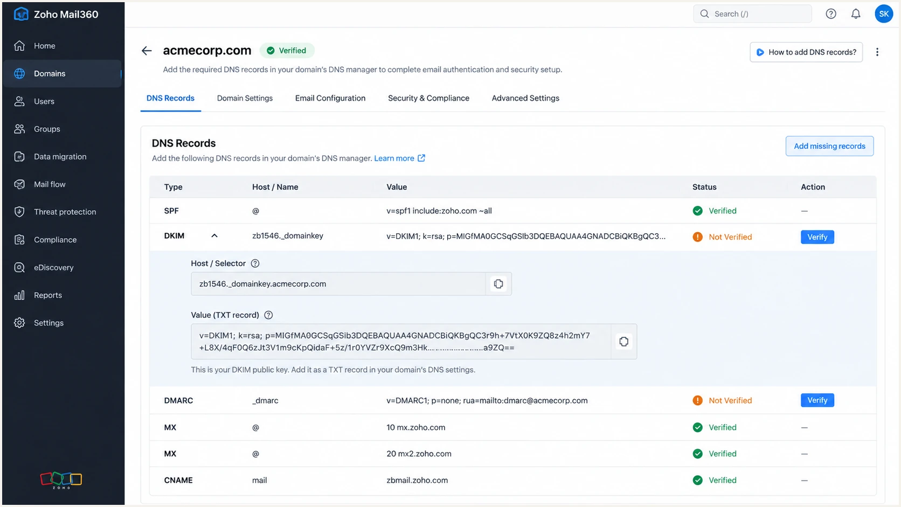This screenshot has height=507, width=901.
Task: Click the Host / Name column header
Action: click(275, 187)
